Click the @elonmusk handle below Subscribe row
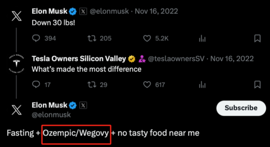Image resolution: width=270 pixels, height=147 pixels. pyautogui.click(x=51, y=115)
